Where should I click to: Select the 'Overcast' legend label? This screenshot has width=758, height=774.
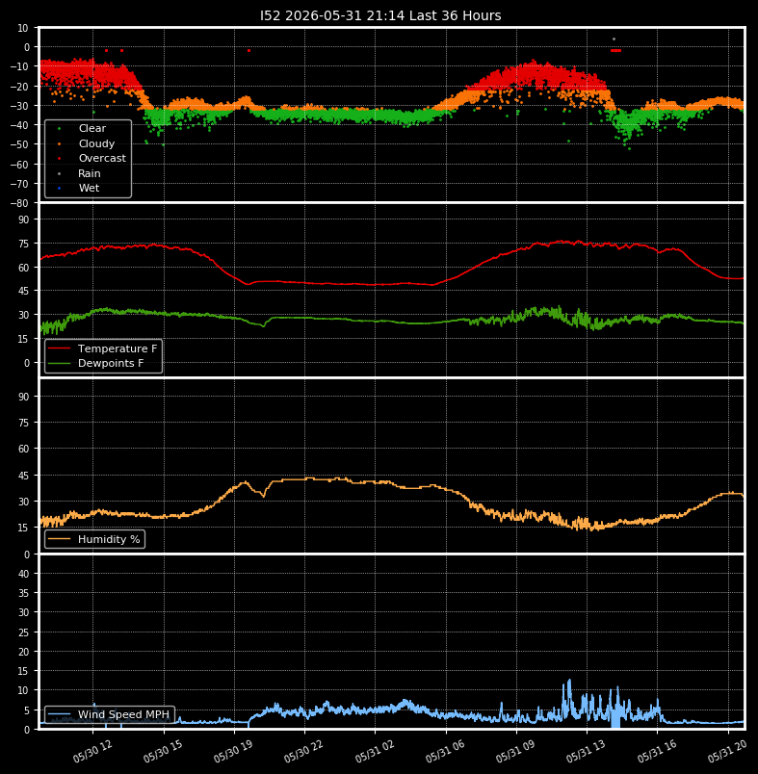pos(102,158)
